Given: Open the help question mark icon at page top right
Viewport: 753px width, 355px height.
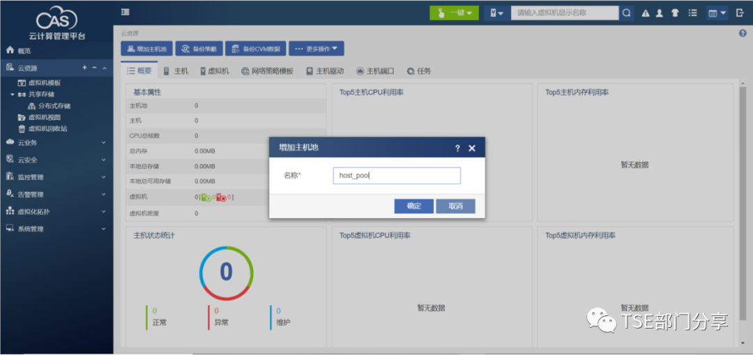Looking at the screenshot, I should pos(743,33).
